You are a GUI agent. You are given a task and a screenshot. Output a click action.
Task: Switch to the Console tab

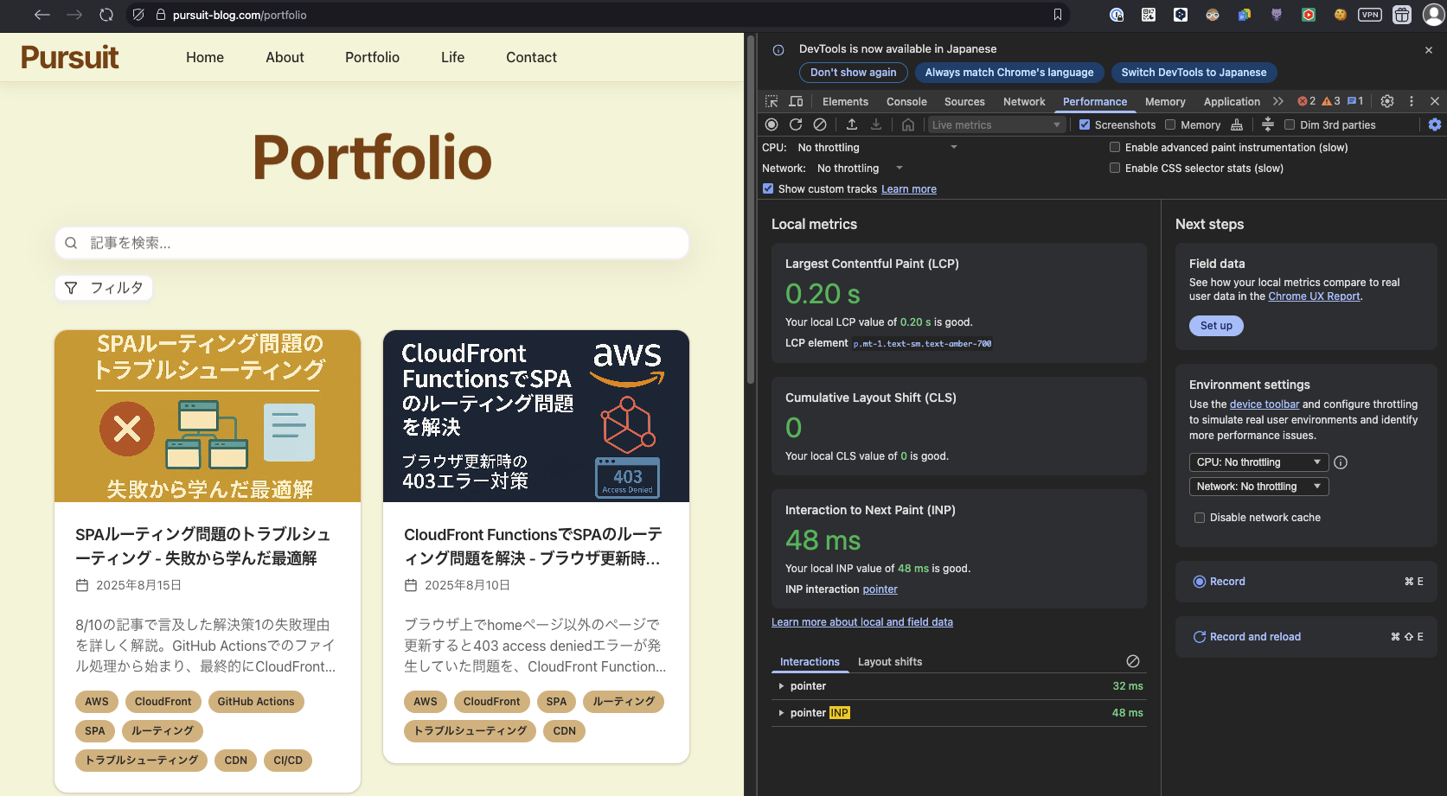click(x=906, y=101)
